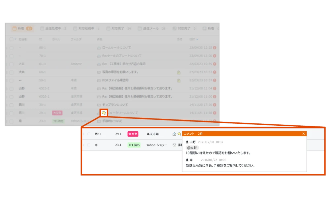Click the 件名 column header

(x=100, y=39)
